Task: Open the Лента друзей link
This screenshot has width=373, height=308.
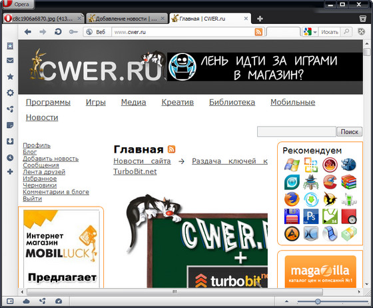Action: (44, 172)
